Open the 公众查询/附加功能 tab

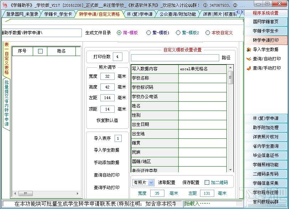(178, 14)
